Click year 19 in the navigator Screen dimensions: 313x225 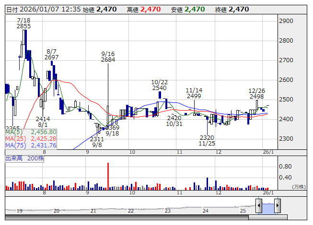pos(20,211)
